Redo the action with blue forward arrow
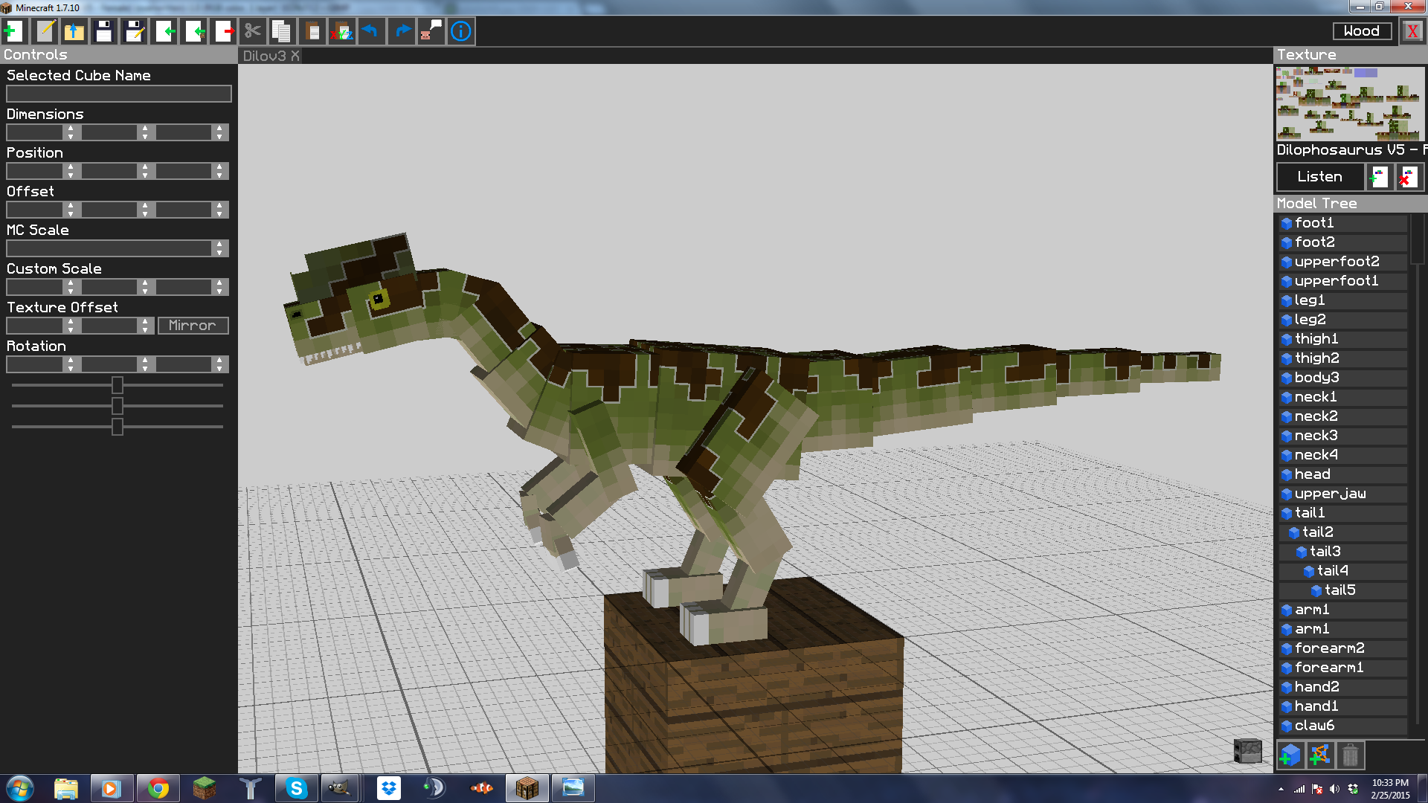 pyautogui.click(x=402, y=31)
